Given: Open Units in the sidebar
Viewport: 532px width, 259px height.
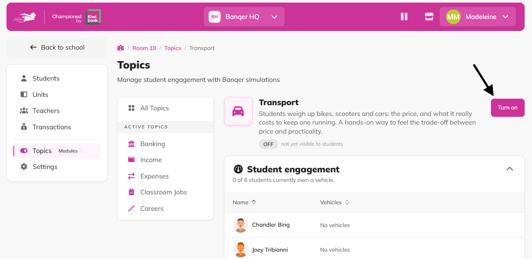Looking at the screenshot, I should (x=57, y=94).
